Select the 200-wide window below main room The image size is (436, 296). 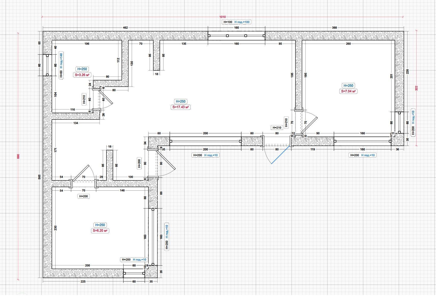point(205,141)
